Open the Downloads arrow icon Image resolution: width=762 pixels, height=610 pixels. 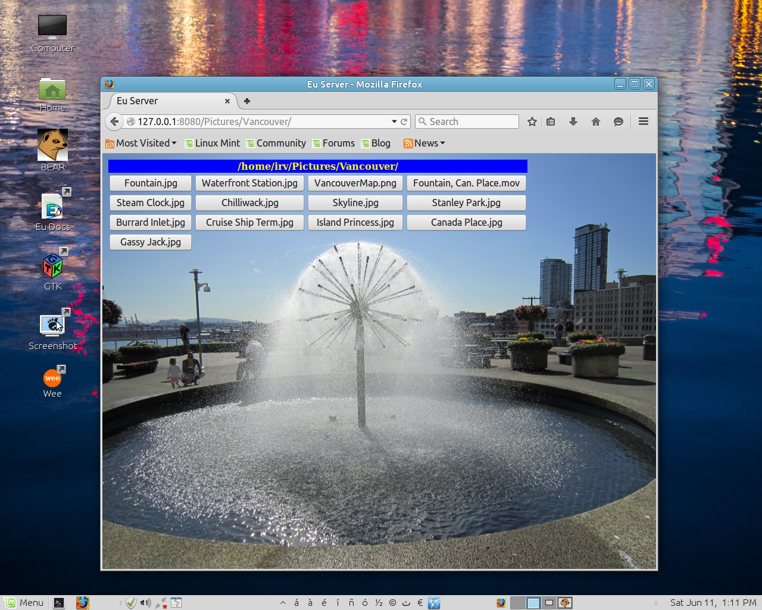[x=573, y=122]
